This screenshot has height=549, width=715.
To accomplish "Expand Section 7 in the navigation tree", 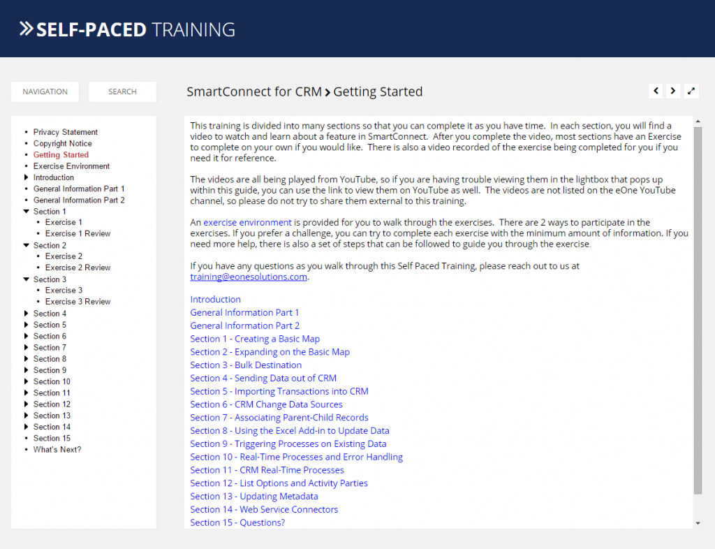I will (26, 347).
